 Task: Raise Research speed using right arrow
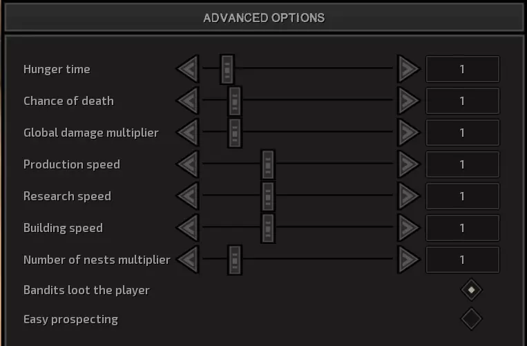click(408, 196)
